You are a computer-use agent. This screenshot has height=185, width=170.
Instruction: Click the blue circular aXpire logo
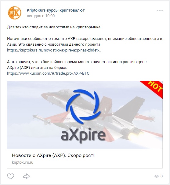coord(83,106)
